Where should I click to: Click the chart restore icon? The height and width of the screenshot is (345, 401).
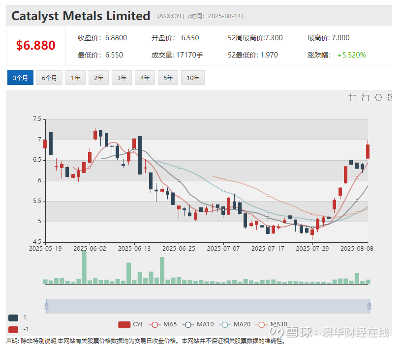coord(378,97)
